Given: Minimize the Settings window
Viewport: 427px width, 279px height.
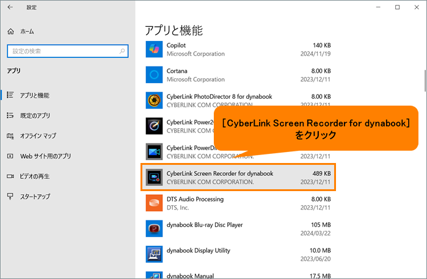Looking at the screenshot, I should click(x=378, y=7).
